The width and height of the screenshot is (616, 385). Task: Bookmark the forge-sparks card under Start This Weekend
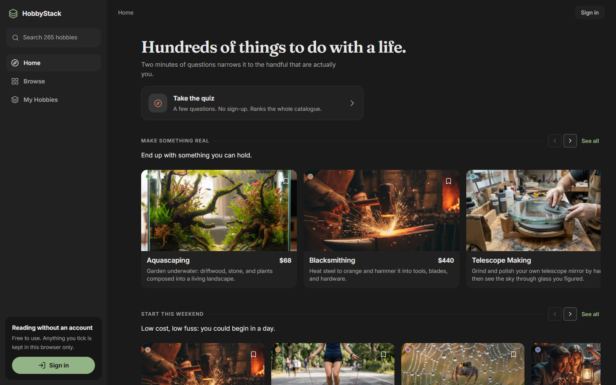[253, 354]
